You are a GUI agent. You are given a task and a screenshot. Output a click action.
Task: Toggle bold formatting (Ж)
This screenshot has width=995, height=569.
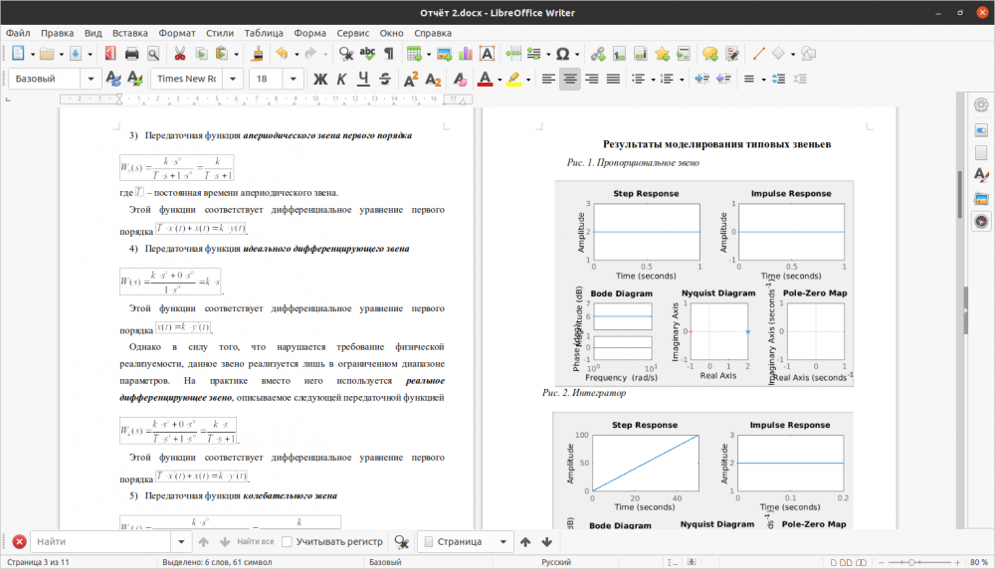click(320, 79)
